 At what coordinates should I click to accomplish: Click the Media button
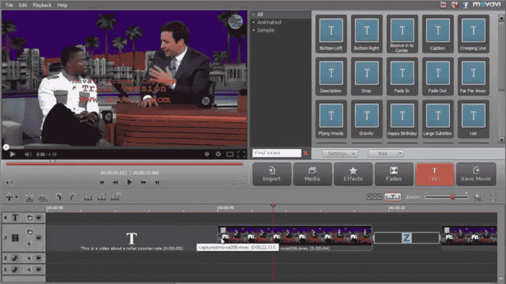pos(312,174)
